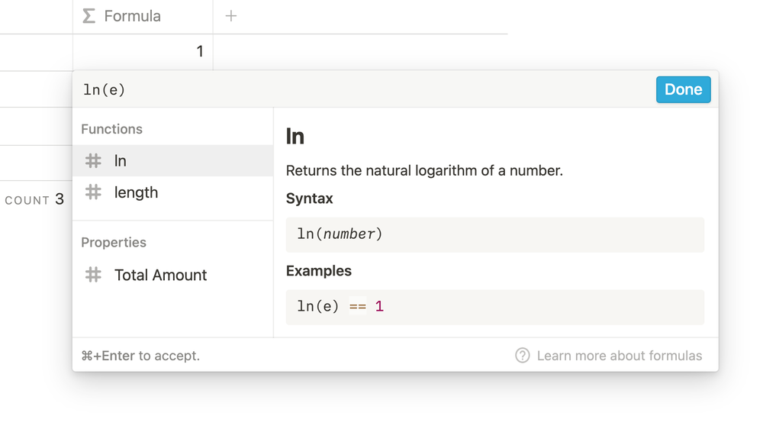
Task: Click the hash icon beside length function
Action: [x=93, y=192]
